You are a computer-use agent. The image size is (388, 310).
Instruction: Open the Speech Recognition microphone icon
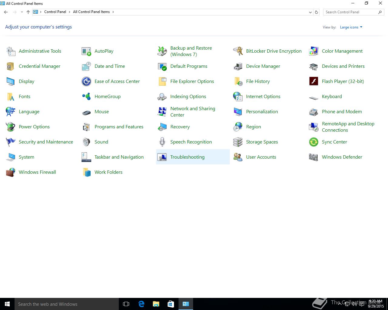[x=162, y=142]
